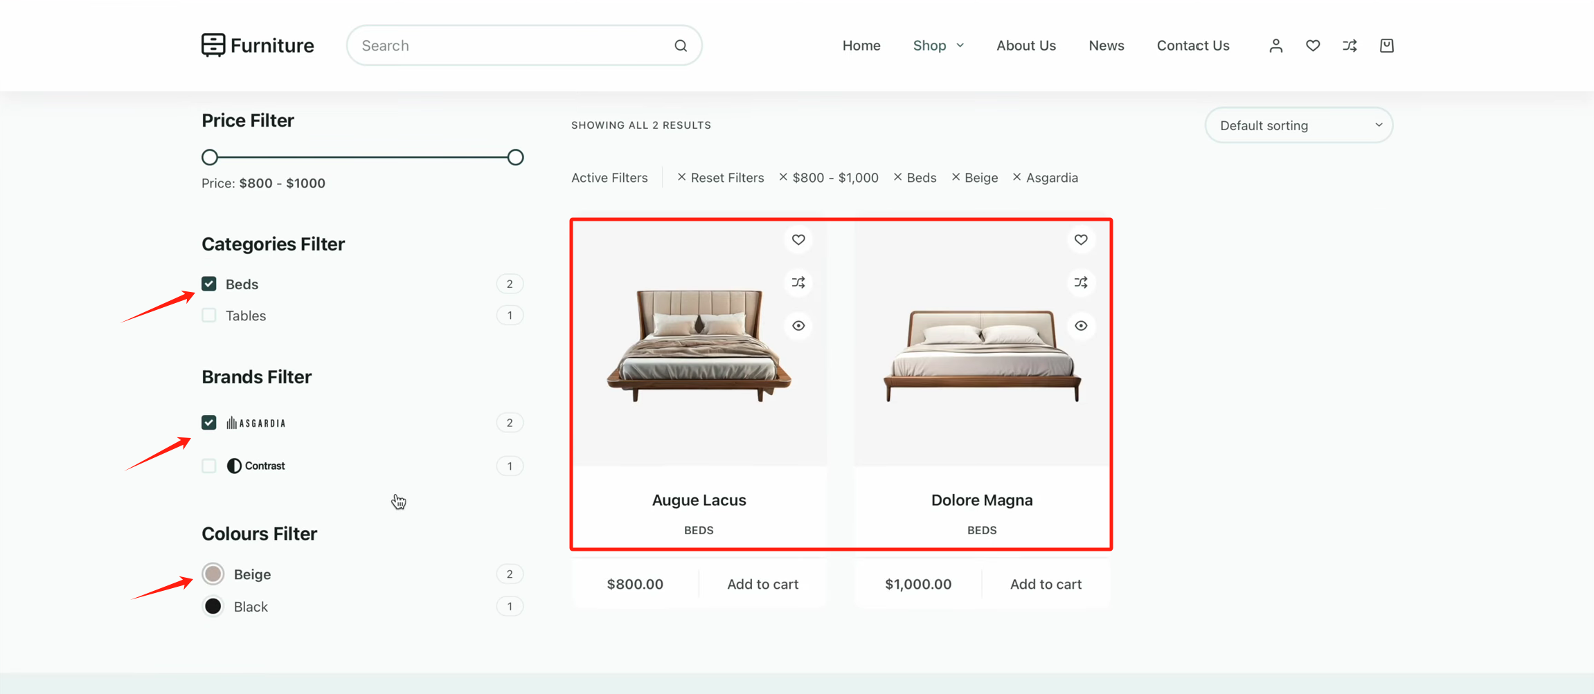Click Reset Filters
The image size is (1594, 694).
721,178
